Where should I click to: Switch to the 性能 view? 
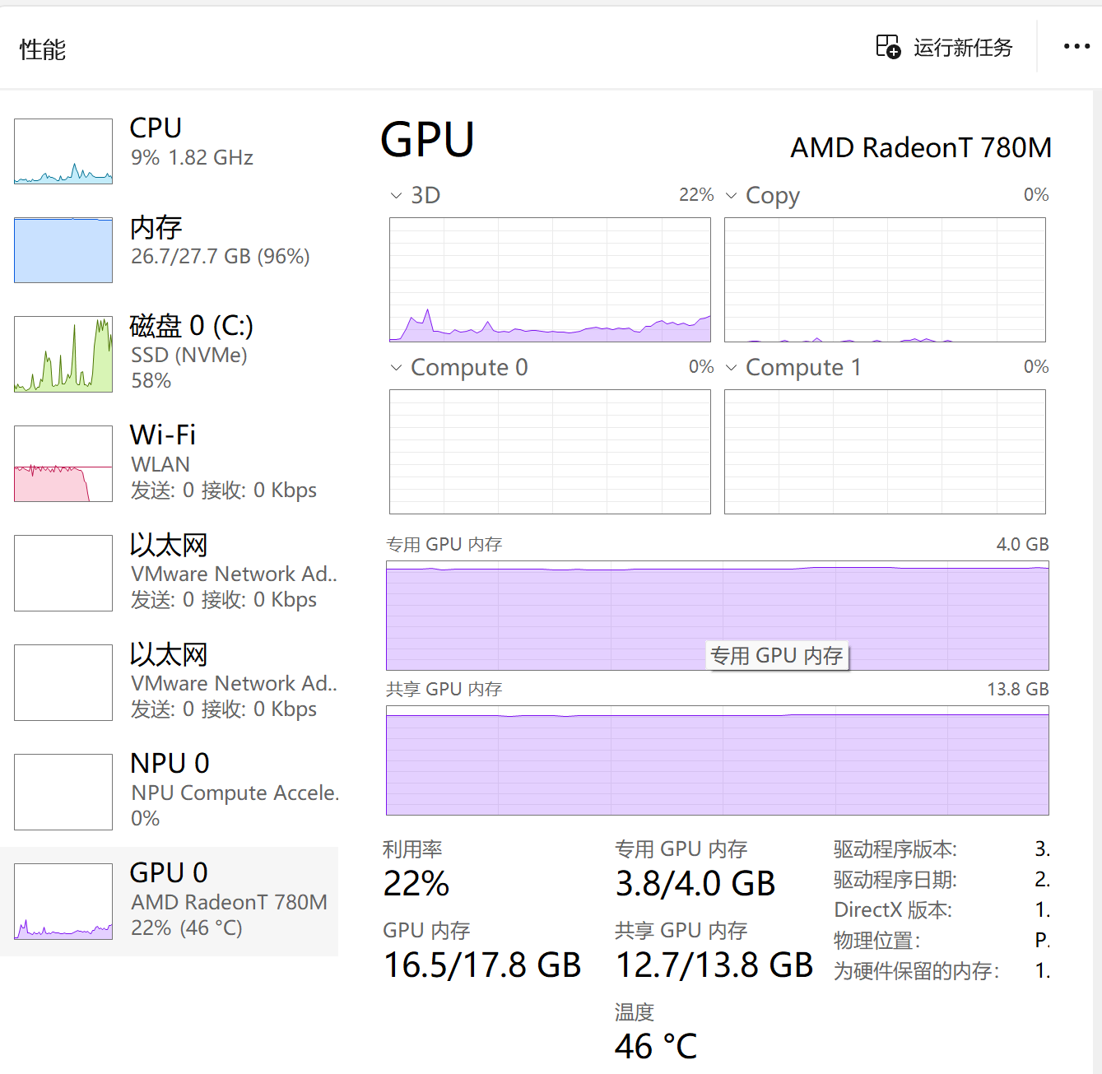coord(43,49)
